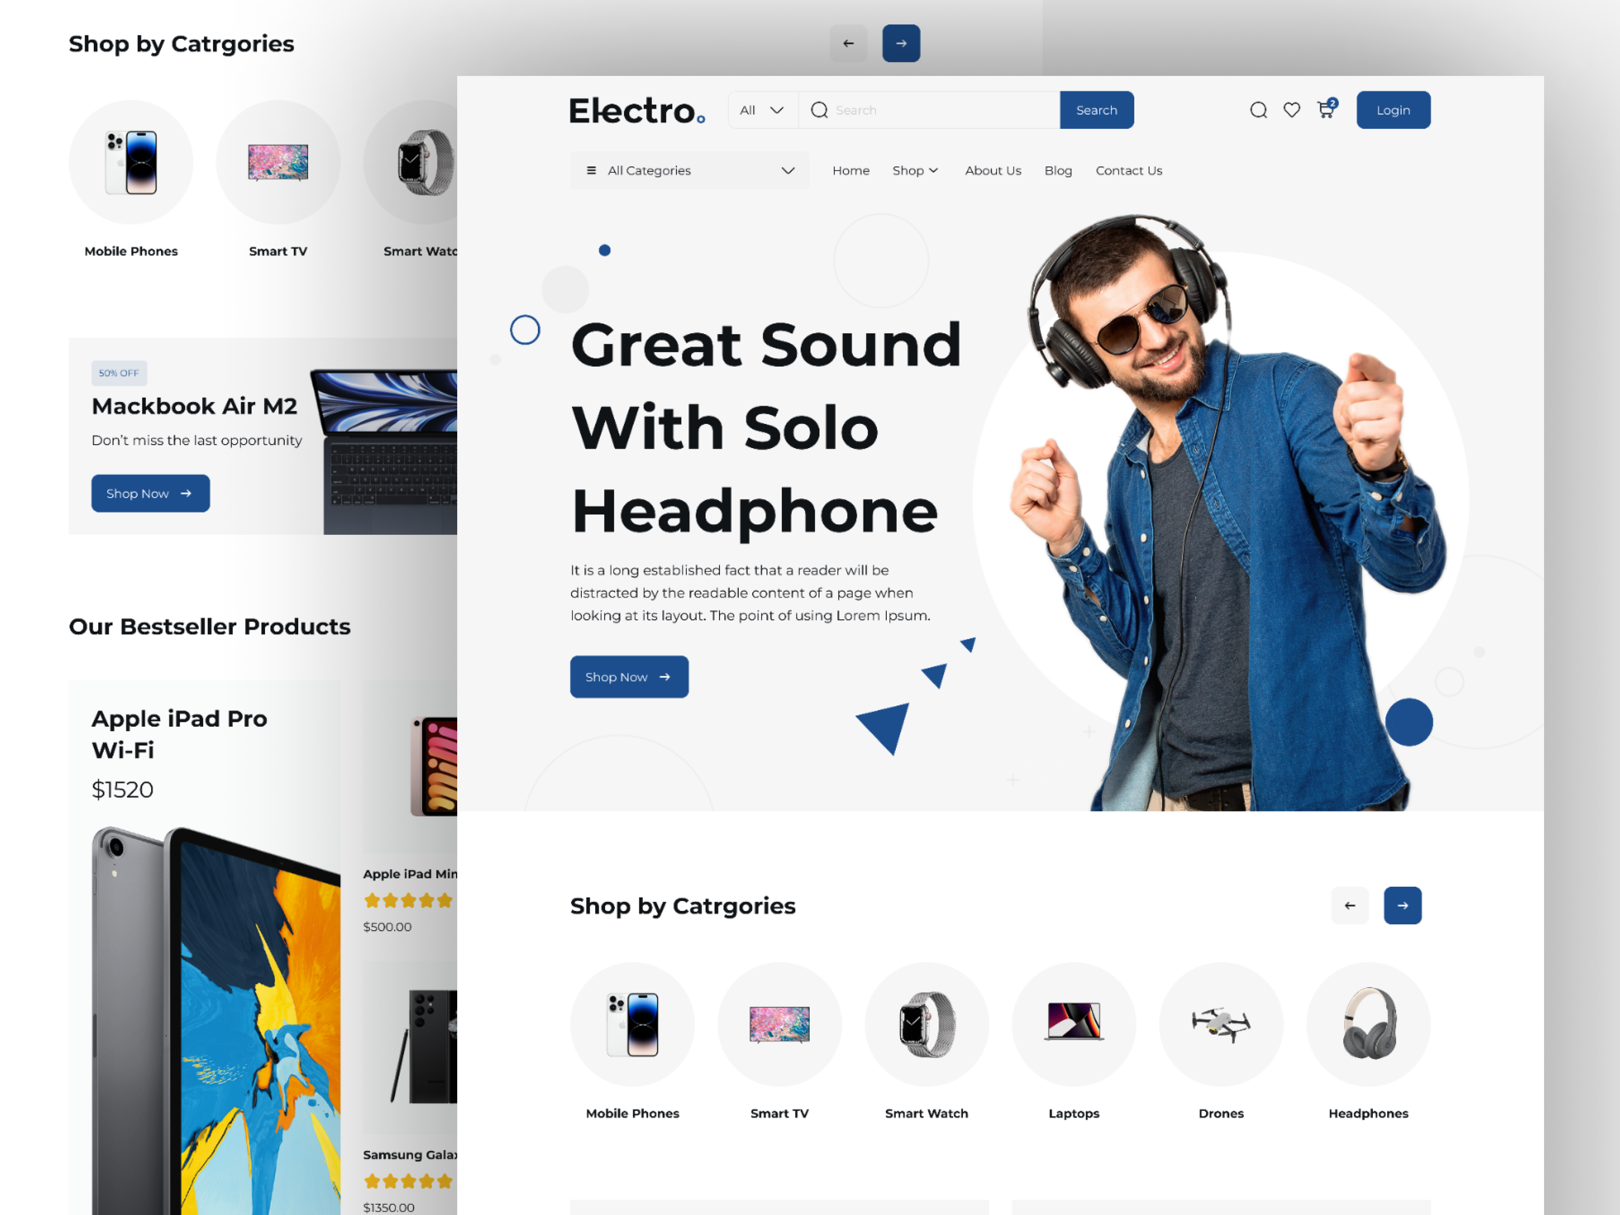Screen dimensions: 1620x1215
Task: Click the wishlist heart icon
Action: click(x=1292, y=110)
